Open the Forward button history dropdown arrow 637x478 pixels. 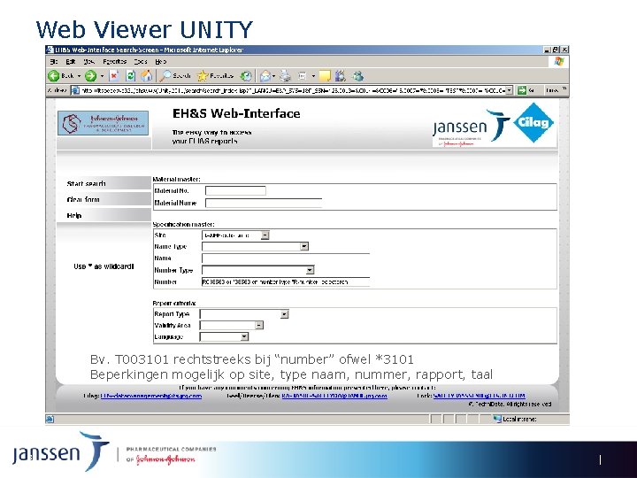tap(102, 76)
